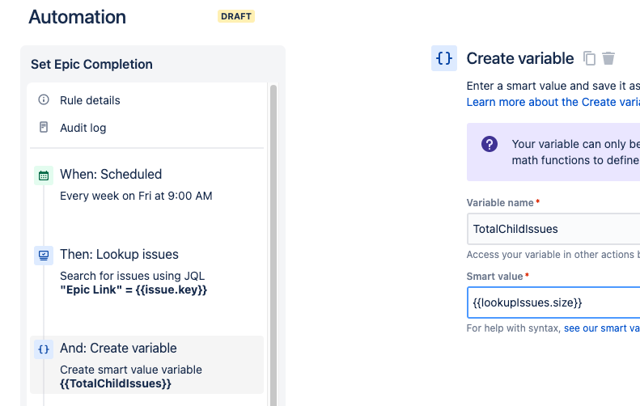Click the Lookup issues action icon

(44, 255)
